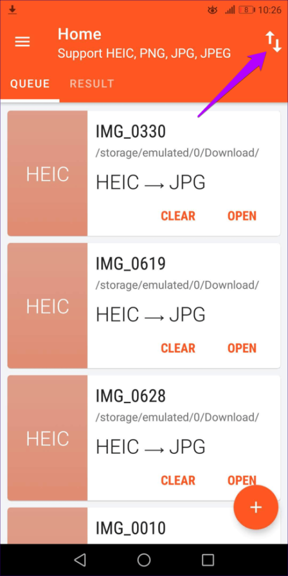
Task: Open the IMG_0619 file
Action: (x=242, y=348)
